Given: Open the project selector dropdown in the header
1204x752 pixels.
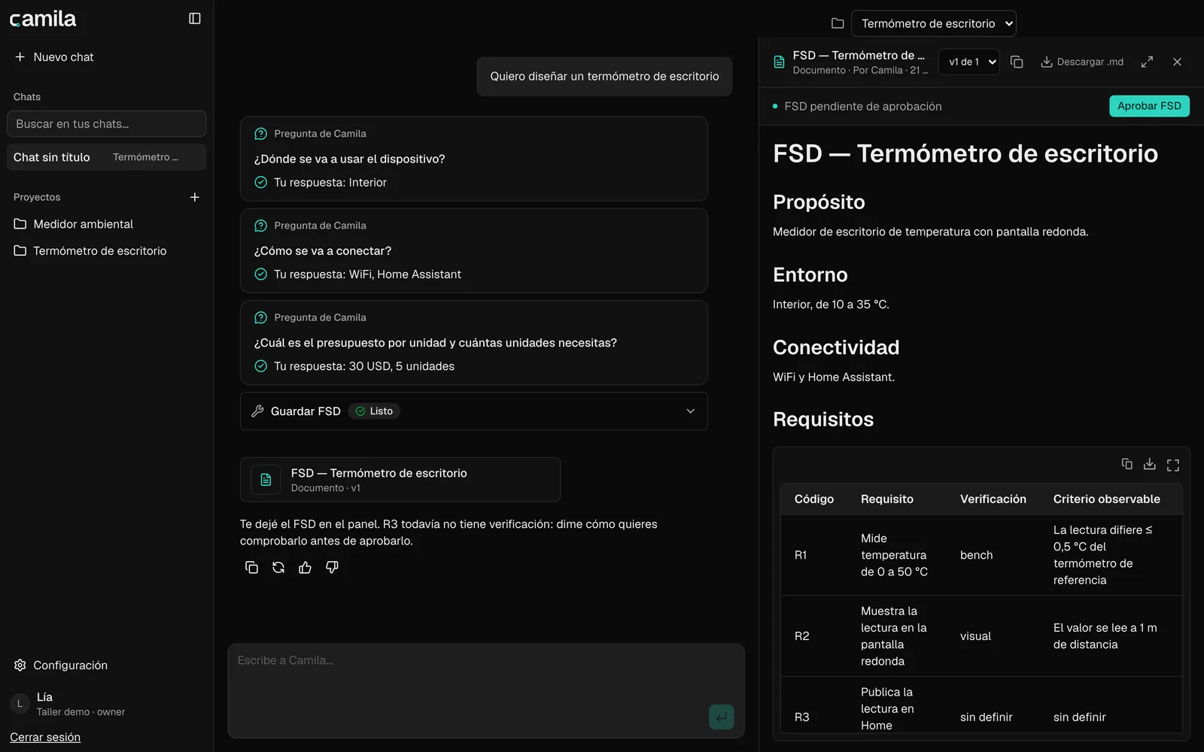Looking at the screenshot, I should (933, 23).
